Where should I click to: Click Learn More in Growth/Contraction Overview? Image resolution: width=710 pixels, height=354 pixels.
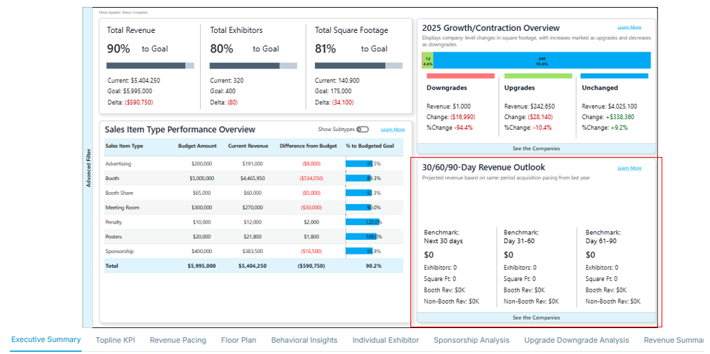[629, 27]
